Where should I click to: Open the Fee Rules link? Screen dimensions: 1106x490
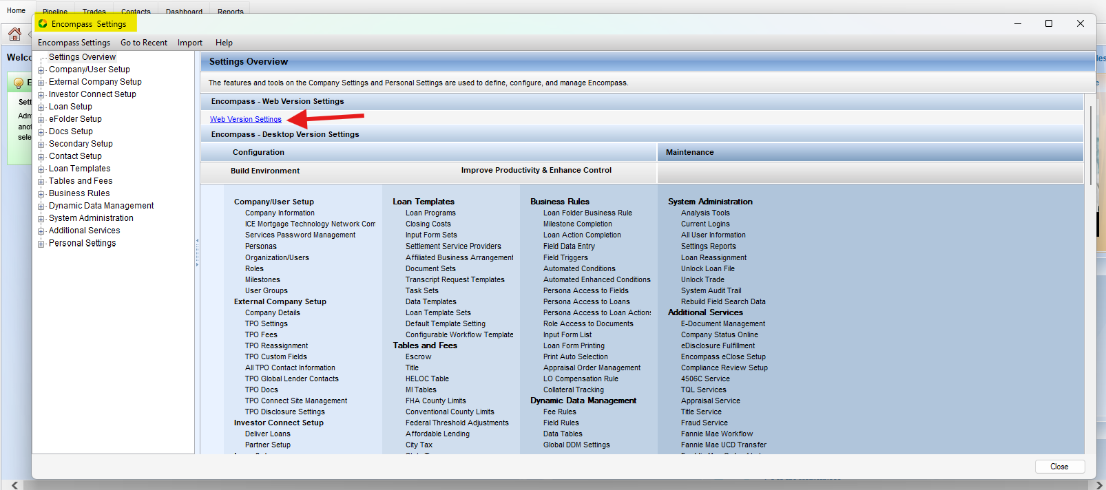tap(560, 412)
